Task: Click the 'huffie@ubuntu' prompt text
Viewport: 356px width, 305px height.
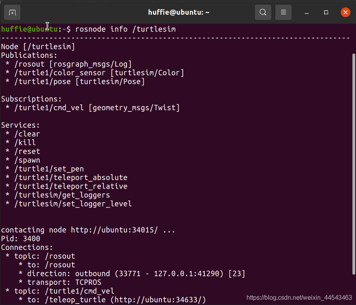Action: click(x=29, y=29)
